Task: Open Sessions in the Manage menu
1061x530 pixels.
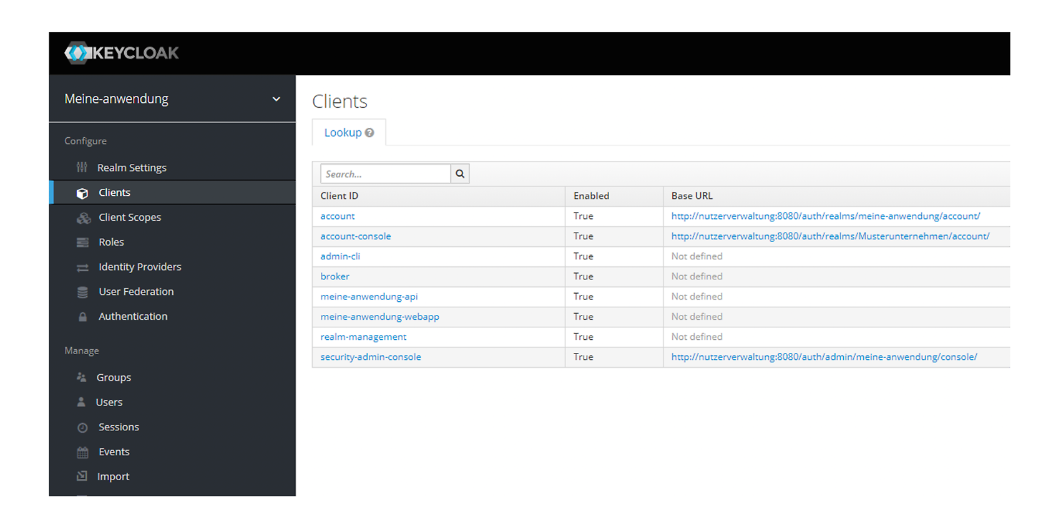Action: click(119, 427)
